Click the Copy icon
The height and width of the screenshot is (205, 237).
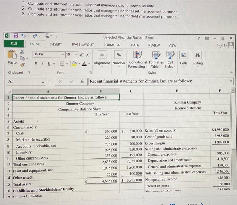(22, 58)
